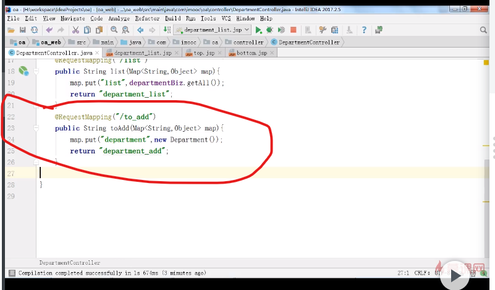The width and height of the screenshot is (495, 290).
Task: Click the gutter icon on line 18
Action: click(x=23, y=71)
